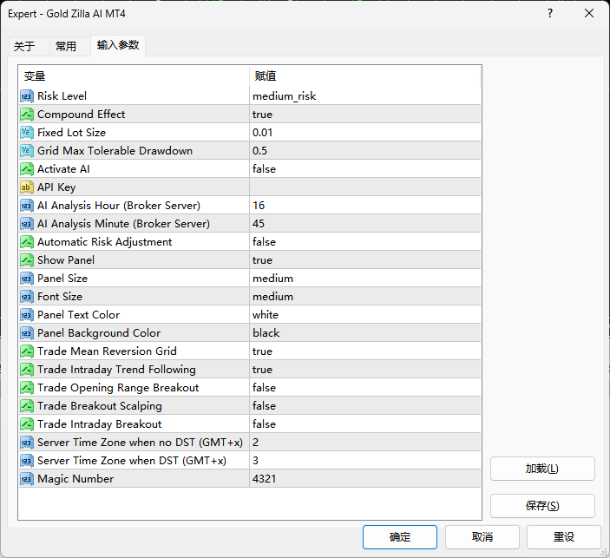
Task: Click the icon beside Risk Level
Action: click(27, 96)
